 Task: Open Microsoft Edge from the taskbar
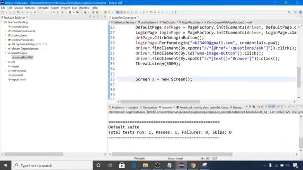click(x=134, y=165)
